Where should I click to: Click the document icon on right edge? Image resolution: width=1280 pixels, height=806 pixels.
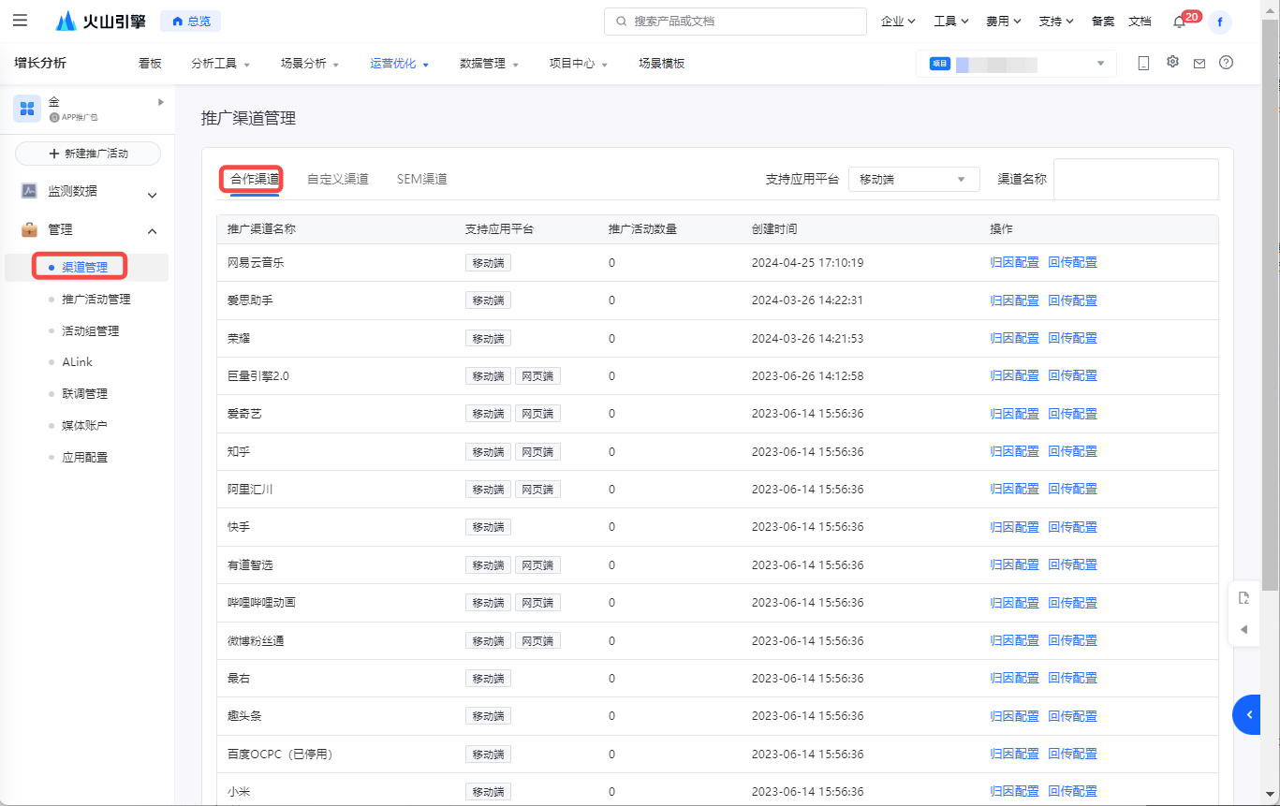1243,598
